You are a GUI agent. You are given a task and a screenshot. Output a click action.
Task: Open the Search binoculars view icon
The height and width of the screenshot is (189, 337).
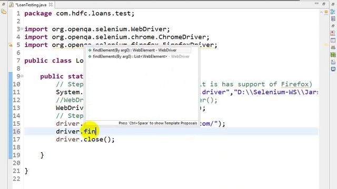click(x=333, y=47)
